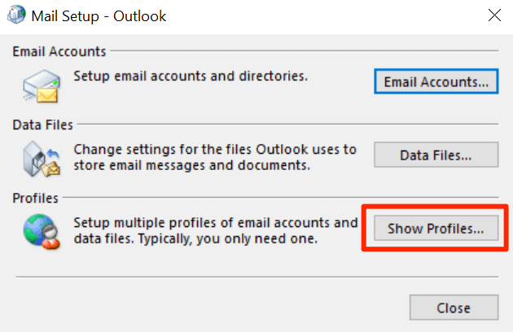Select the "Data Files" section heading
The image size is (513, 332).
[x=42, y=124]
